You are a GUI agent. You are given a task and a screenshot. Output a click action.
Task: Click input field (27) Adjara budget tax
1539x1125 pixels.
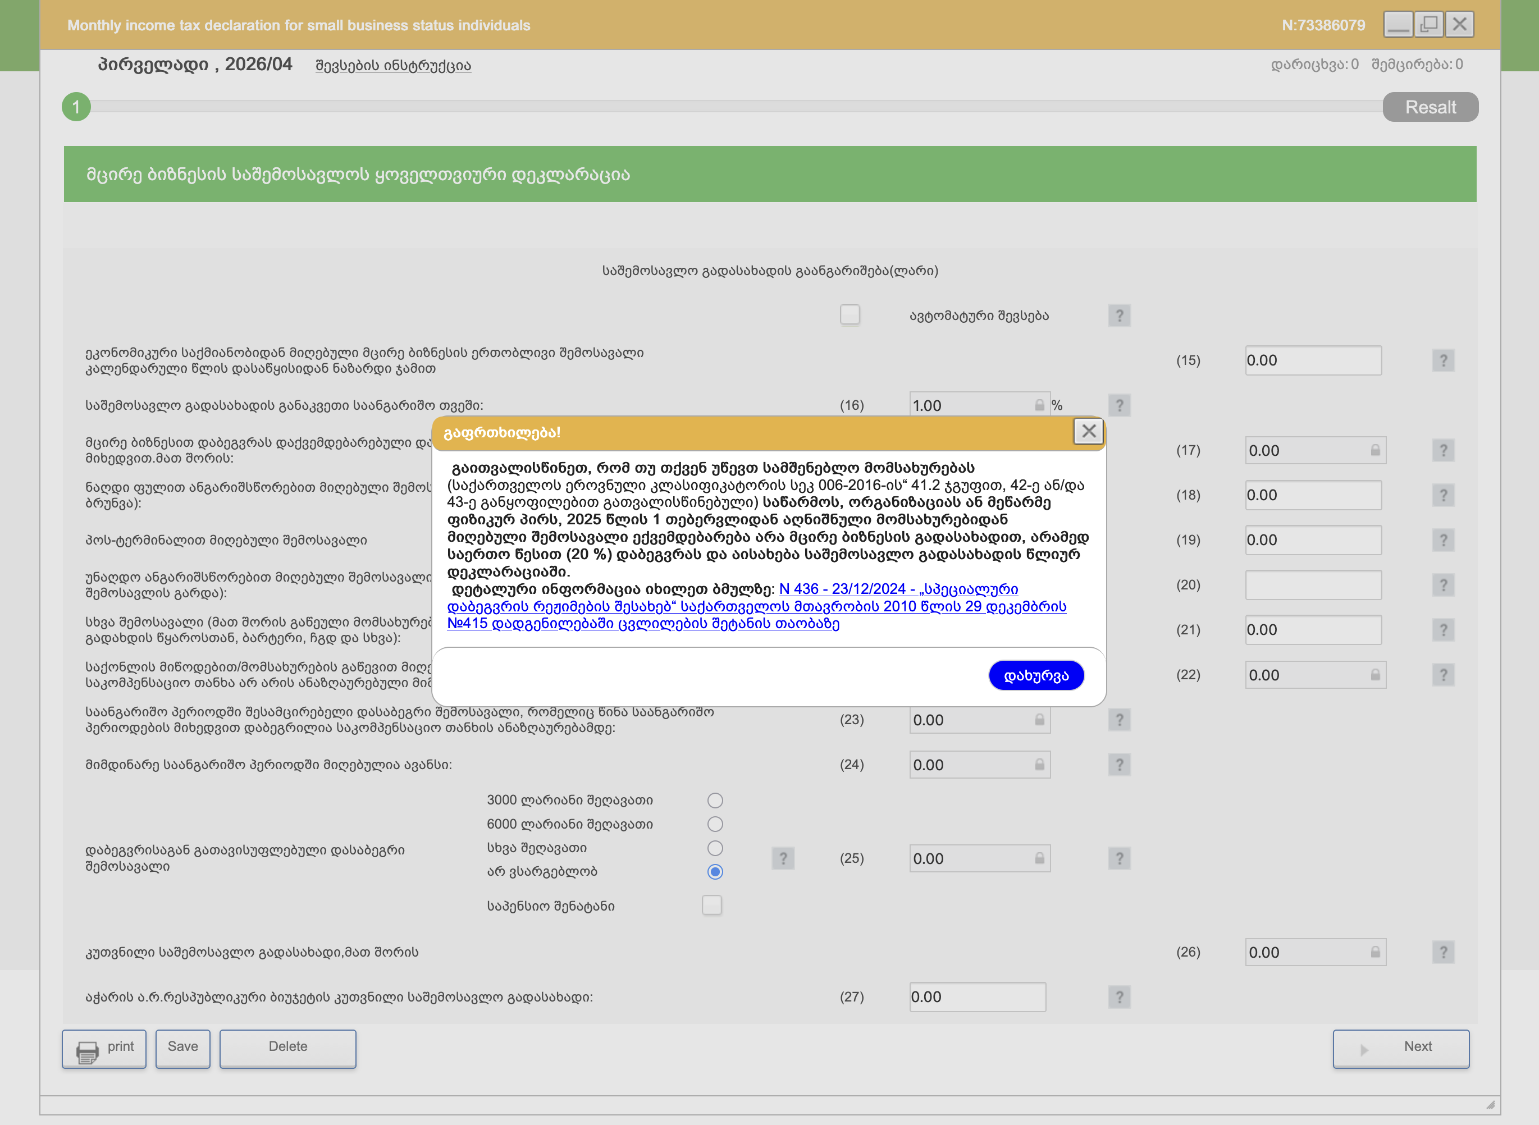tap(977, 997)
